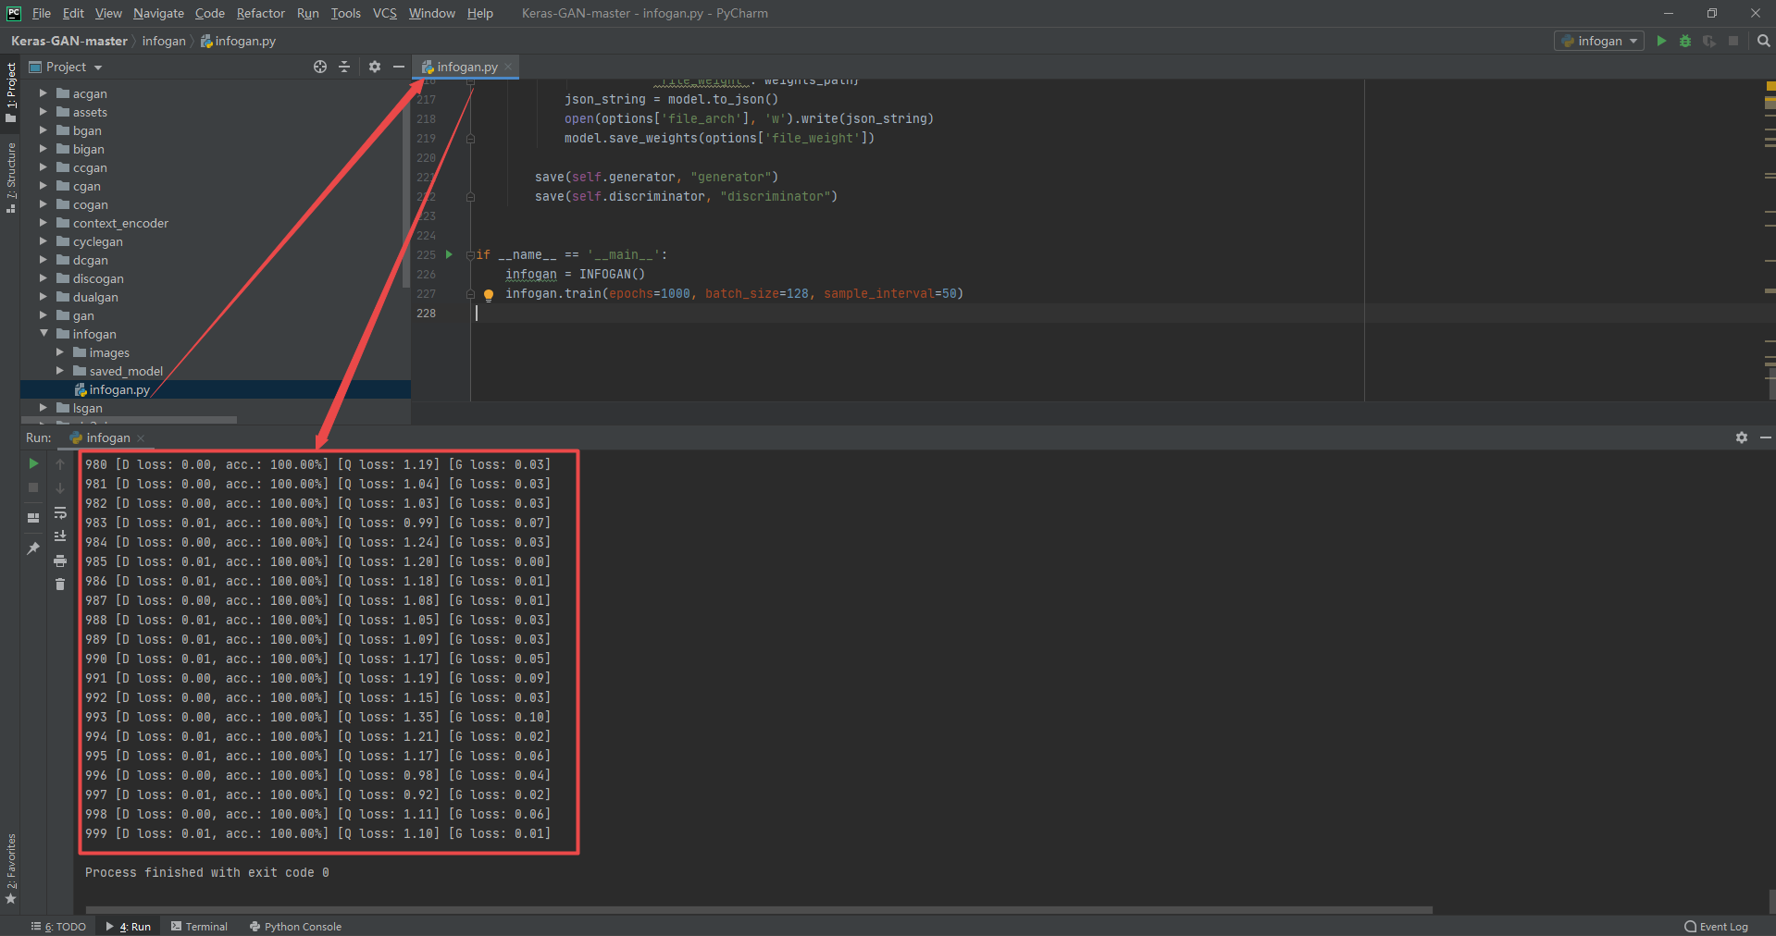Expand the cyclegan folder
The image size is (1776, 936).
(x=43, y=241)
